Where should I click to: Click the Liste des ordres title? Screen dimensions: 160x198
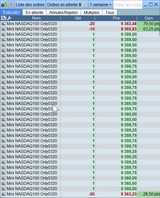(x=30, y=5)
